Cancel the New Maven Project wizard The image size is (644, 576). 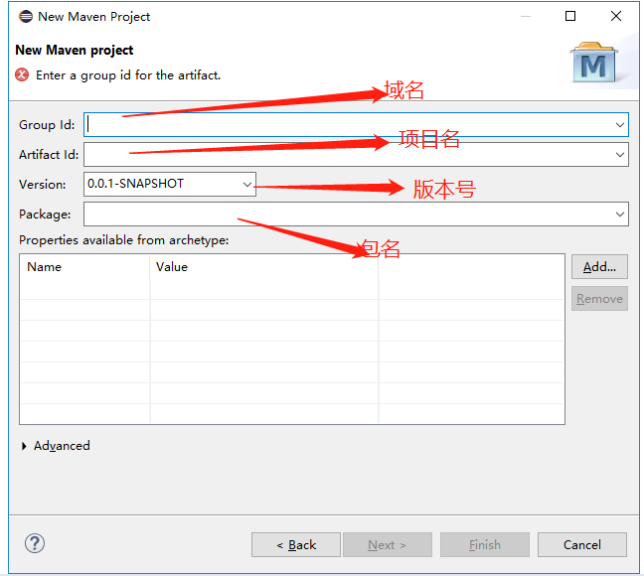pos(582,545)
